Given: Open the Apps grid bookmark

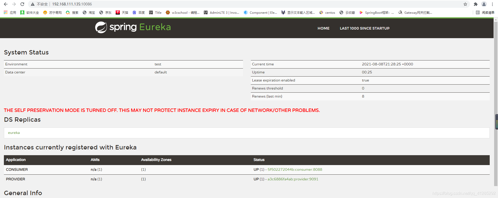Looking at the screenshot, I should (x=10, y=12).
